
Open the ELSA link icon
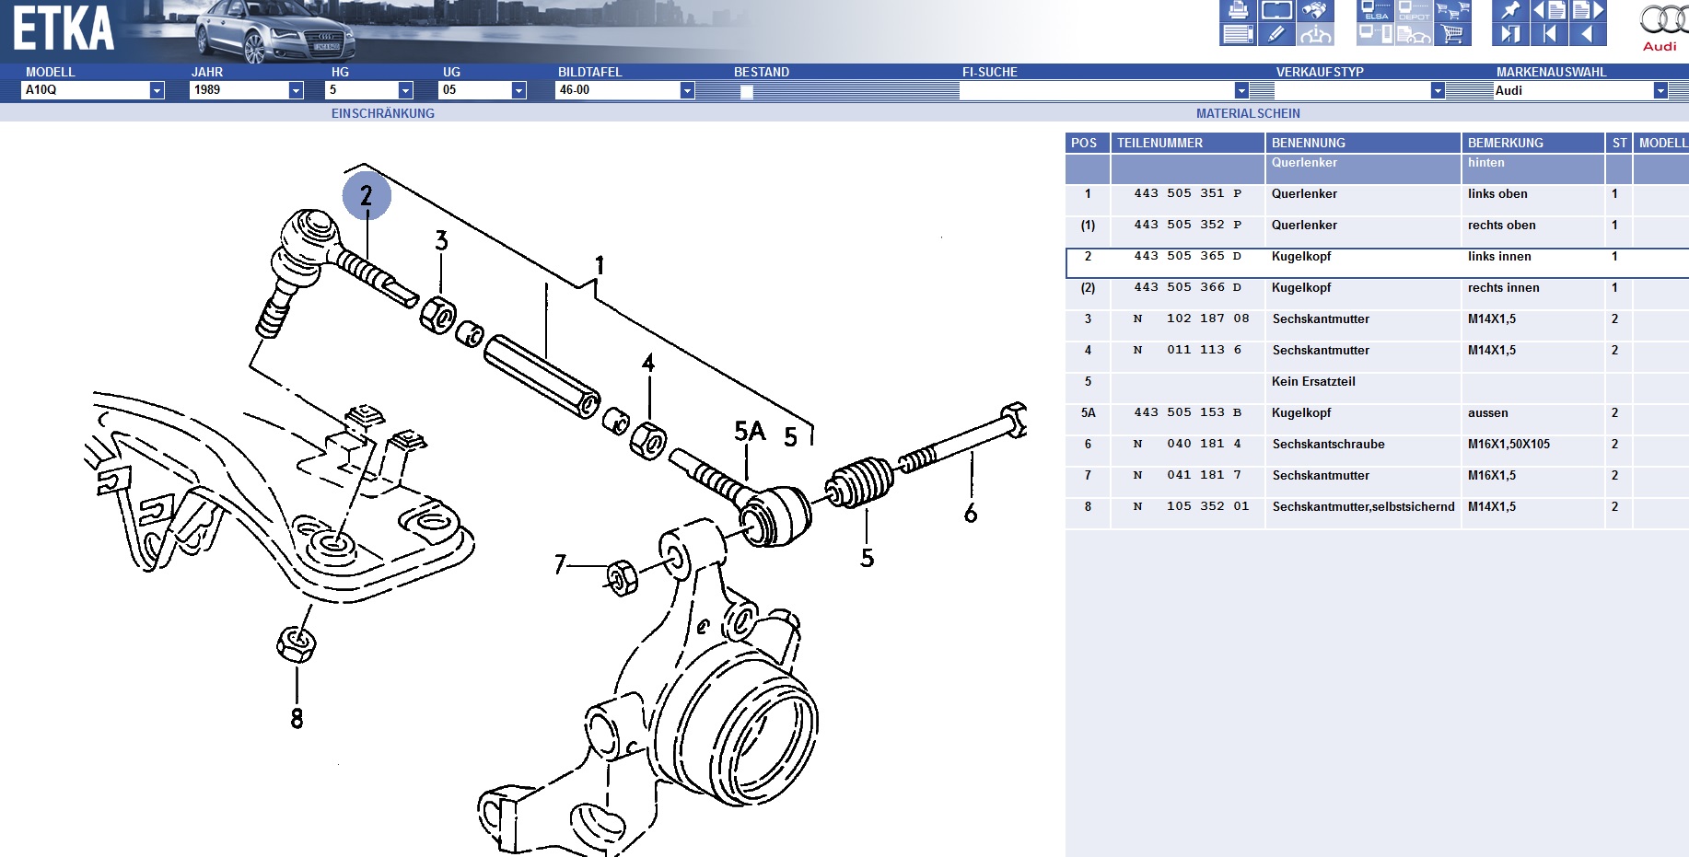pyautogui.click(x=1375, y=11)
